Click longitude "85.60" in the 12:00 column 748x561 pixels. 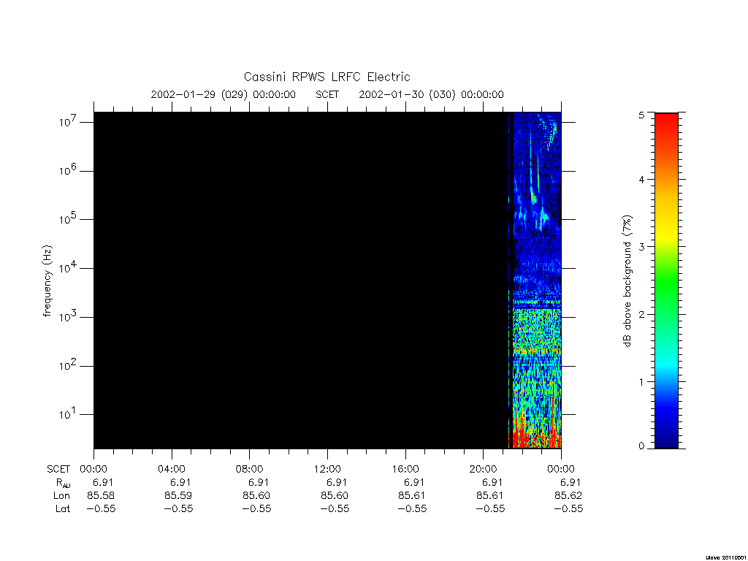pyautogui.click(x=334, y=496)
